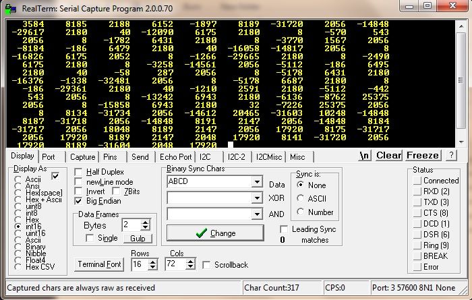
Task: Enable Leading Sync checkbox
Action: pyautogui.click(x=284, y=229)
